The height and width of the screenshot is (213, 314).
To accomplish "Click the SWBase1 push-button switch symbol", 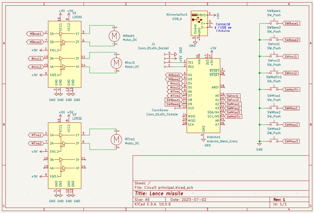I will [x=274, y=22].
